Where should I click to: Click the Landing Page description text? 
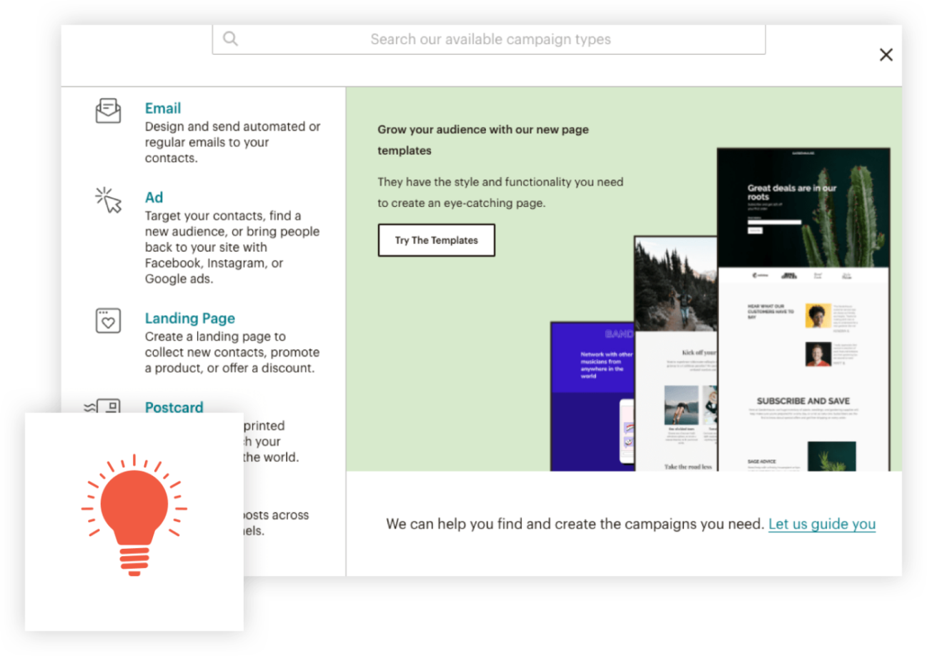[x=232, y=353]
